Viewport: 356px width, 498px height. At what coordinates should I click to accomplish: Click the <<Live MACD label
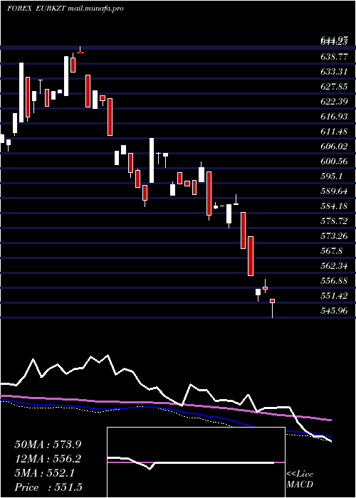click(300, 480)
